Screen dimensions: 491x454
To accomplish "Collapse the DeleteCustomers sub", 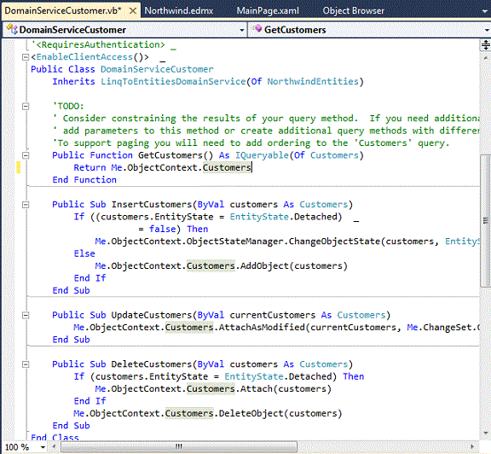I will 26,364.
